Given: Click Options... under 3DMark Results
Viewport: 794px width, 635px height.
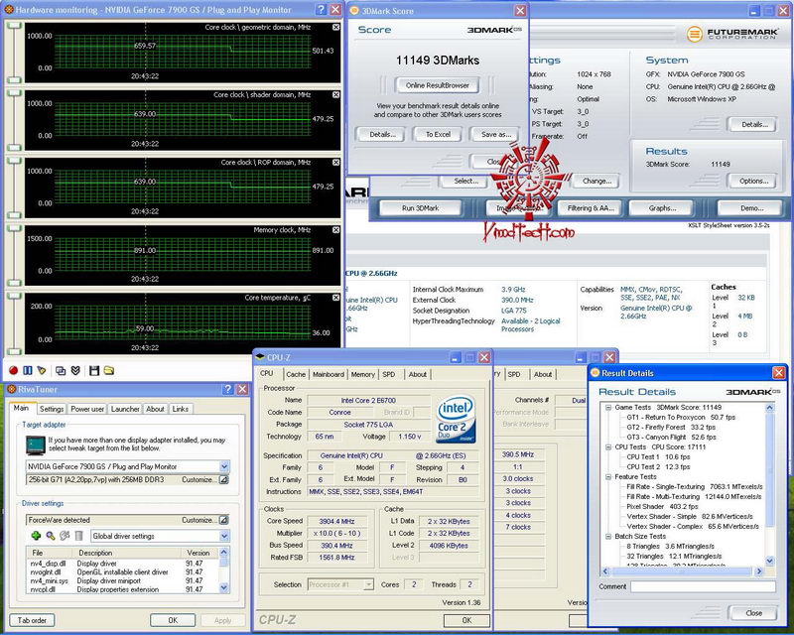Looking at the screenshot, I should [x=753, y=181].
